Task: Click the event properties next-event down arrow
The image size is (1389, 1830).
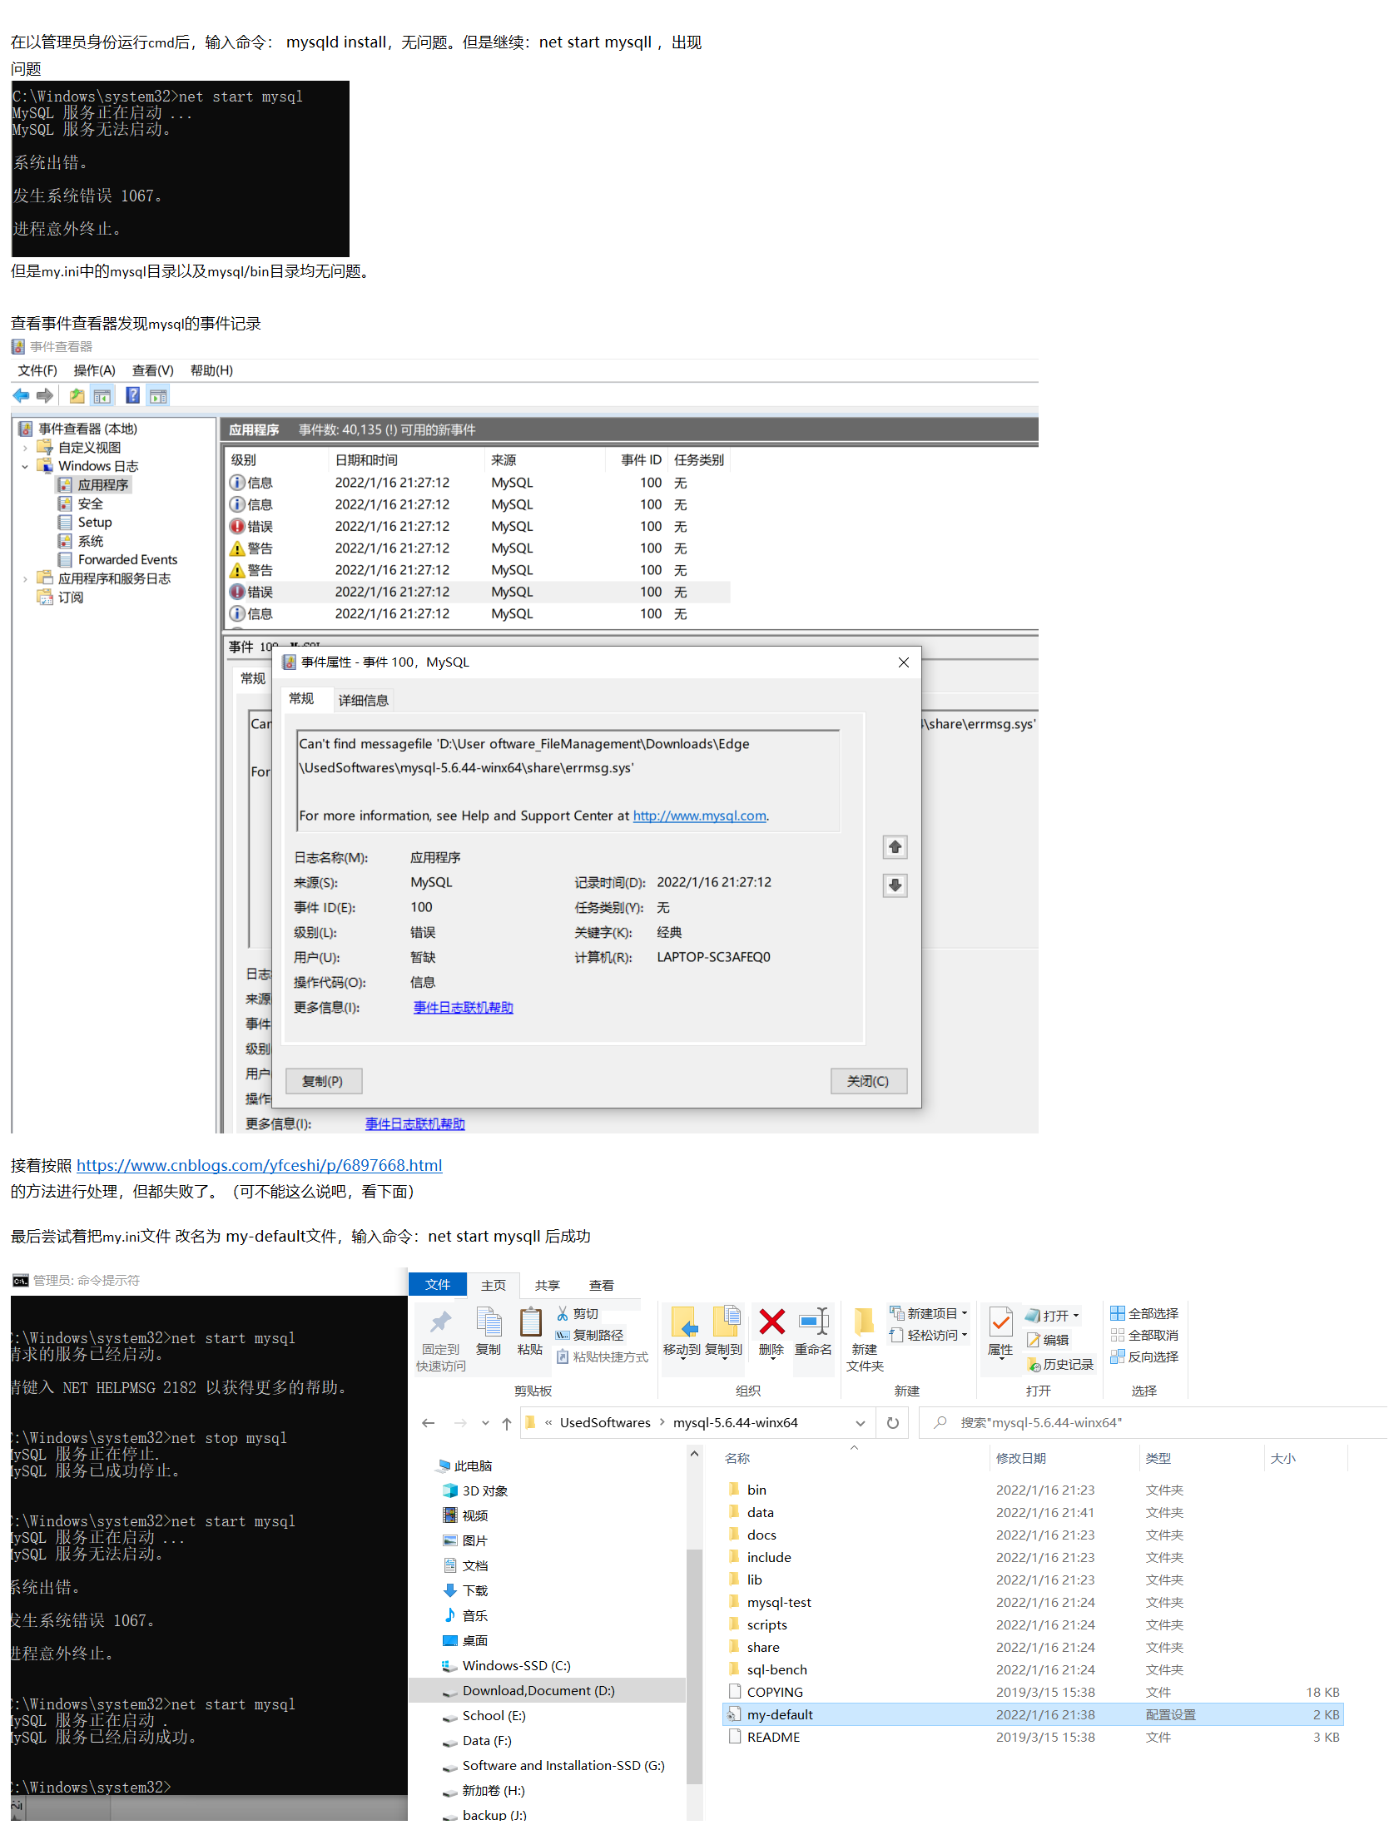Action: pyautogui.click(x=895, y=885)
